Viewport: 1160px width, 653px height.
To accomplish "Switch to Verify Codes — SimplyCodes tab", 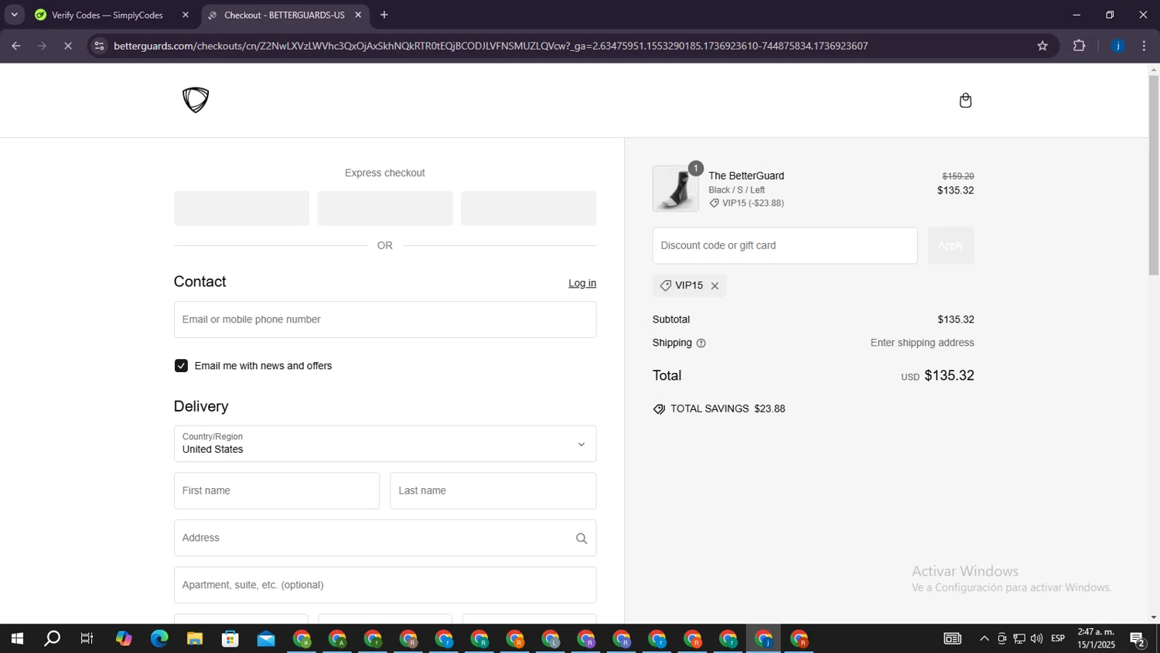I will point(108,15).
